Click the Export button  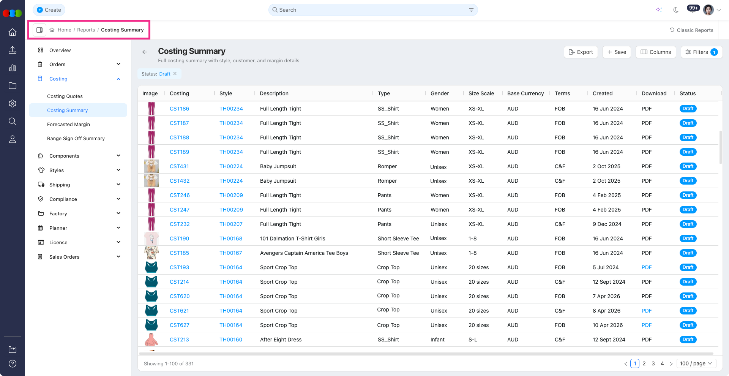(x=581, y=52)
